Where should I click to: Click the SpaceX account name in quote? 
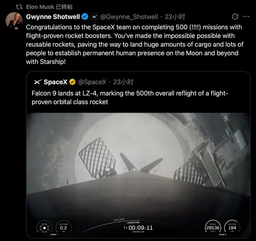(x=56, y=82)
